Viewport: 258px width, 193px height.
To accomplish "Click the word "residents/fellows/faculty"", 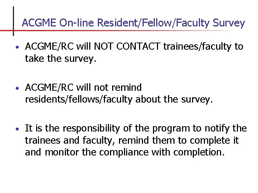I will (x=78, y=99).
